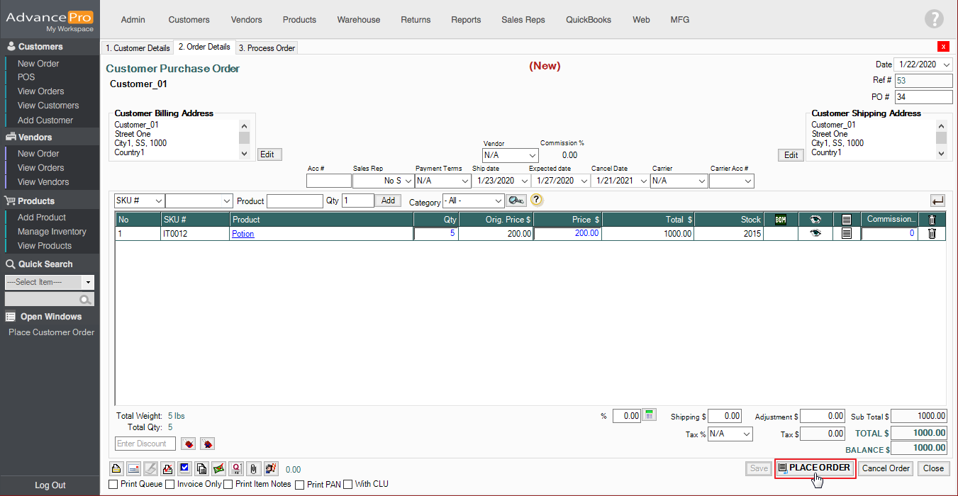Tick the With CLU checkbox
The height and width of the screenshot is (496, 958).
click(347, 485)
